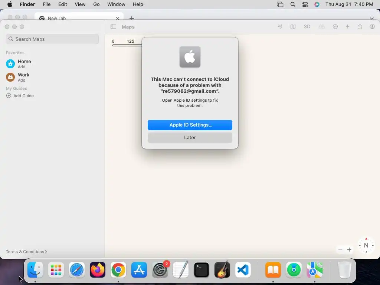Open a new tab in the Chrome window
The width and height of the screenshot is (380, 285).
(132, 18)
